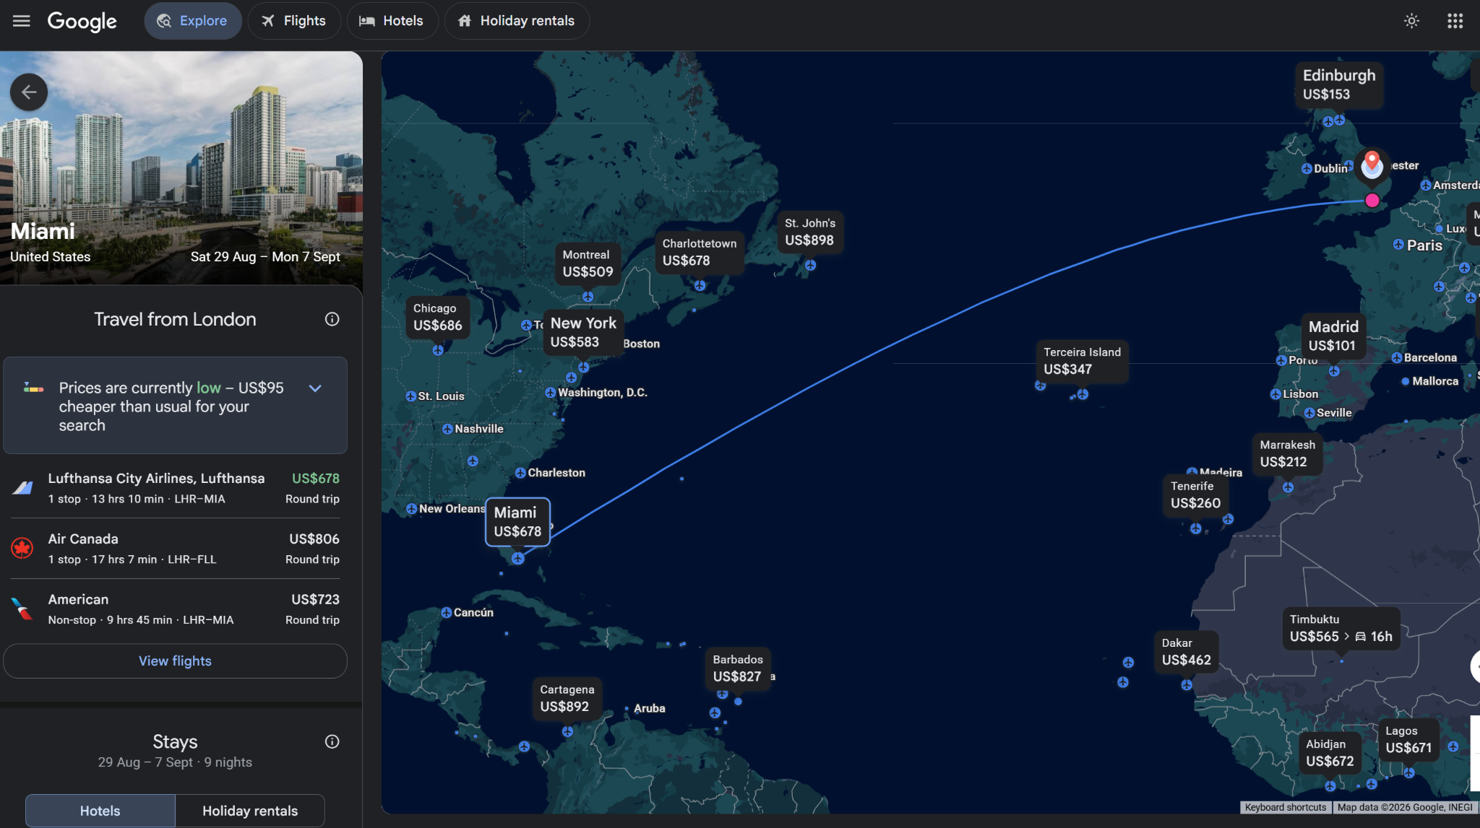
Task: Click the New Orleans airport marker
Action: 411,509
